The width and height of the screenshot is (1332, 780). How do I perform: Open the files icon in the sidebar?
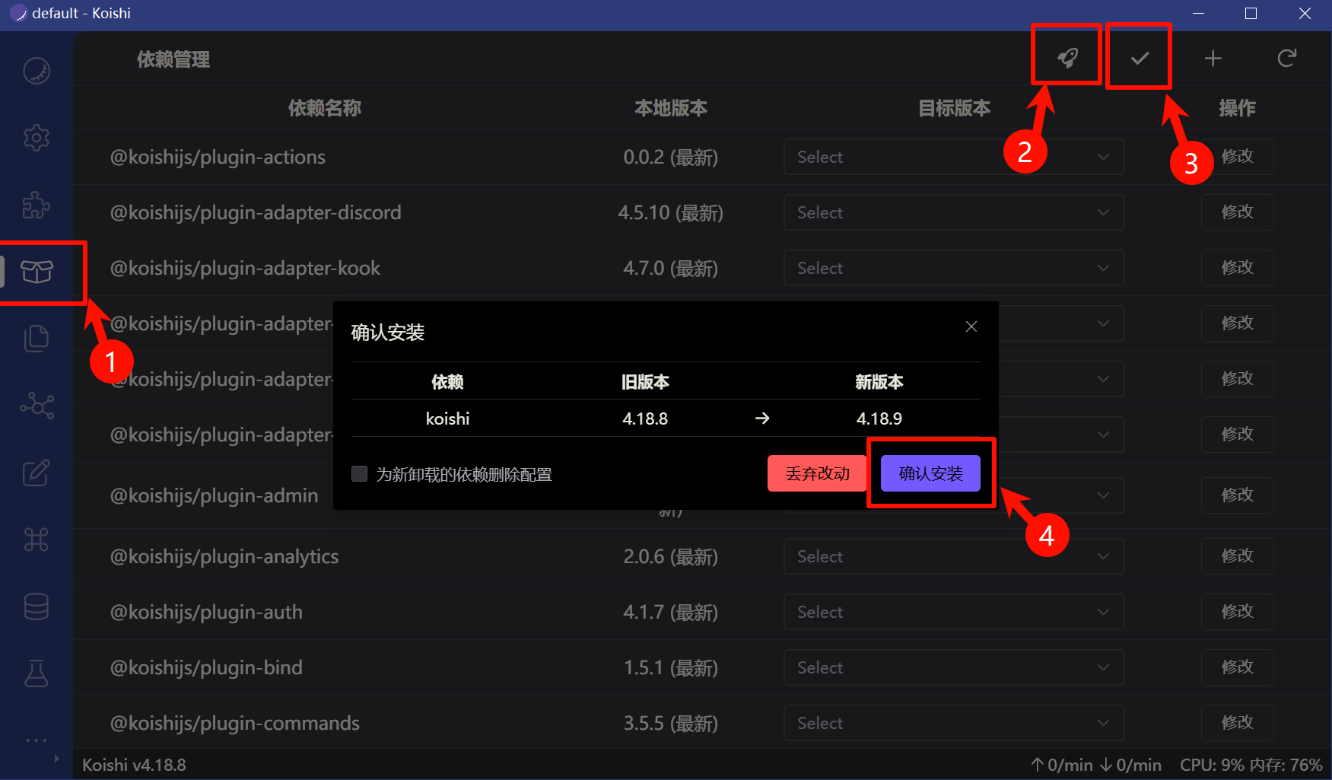tap(37, 339)
